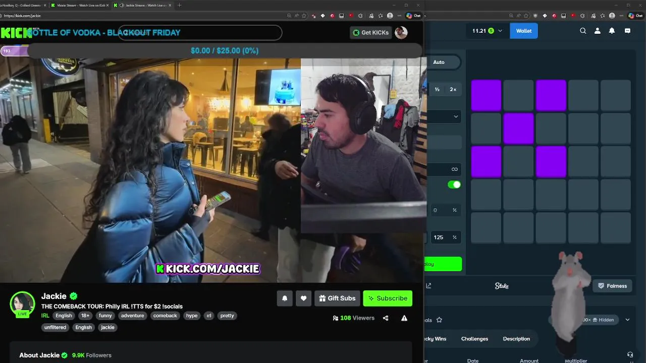
Task: Select the grey tile in the center of the fourth row
Action: point(551,195)
